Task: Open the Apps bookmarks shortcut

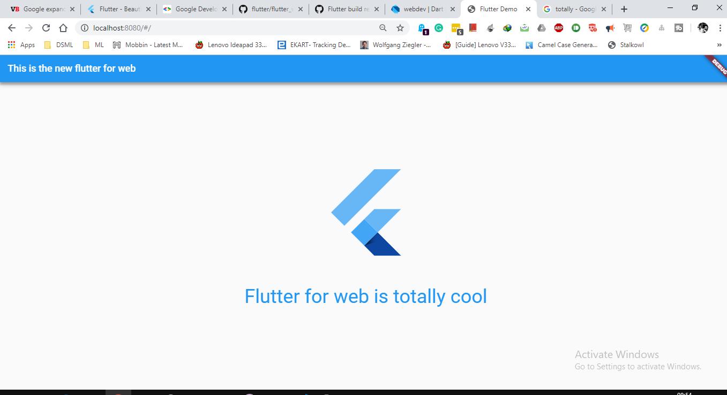Action: (21, 45)
